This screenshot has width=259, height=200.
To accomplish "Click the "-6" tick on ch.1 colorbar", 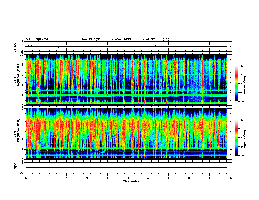I will point(241,66).
